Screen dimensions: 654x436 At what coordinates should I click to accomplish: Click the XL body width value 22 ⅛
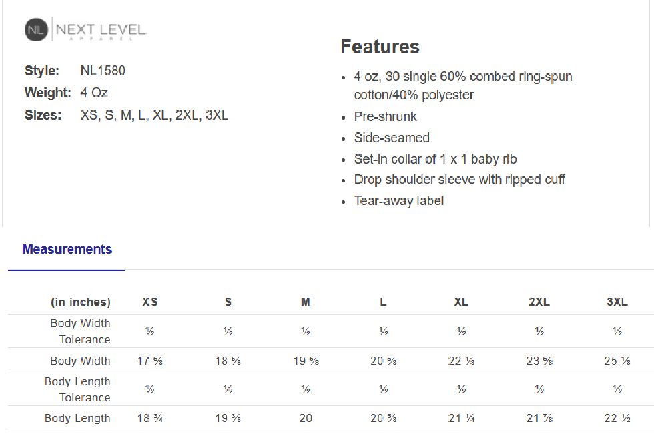pyautogui.click(x=461, y=361)
